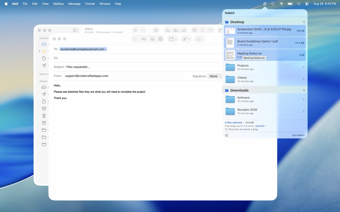Expand the Projects folder chevron in Nabbit

click(x=303, y=67)
